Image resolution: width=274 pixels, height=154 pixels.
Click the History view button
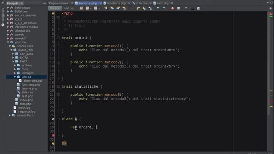tap(69, 8)
